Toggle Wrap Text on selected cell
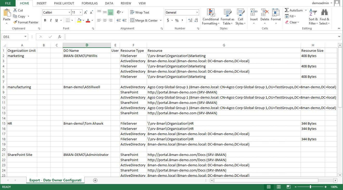 pyautogui.click(x=139, y=12)
